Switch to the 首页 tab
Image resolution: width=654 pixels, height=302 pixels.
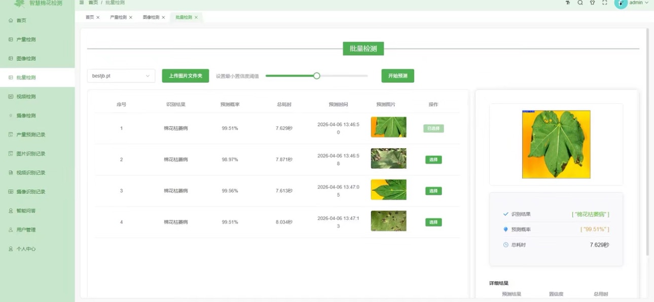tap(90, 17)
